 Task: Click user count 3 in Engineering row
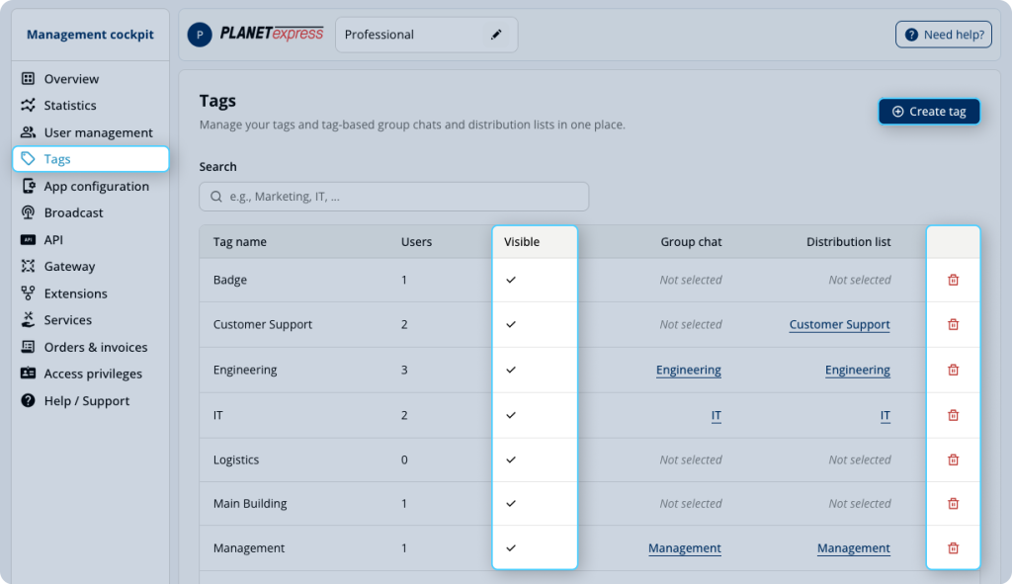(x=404, y=370)
